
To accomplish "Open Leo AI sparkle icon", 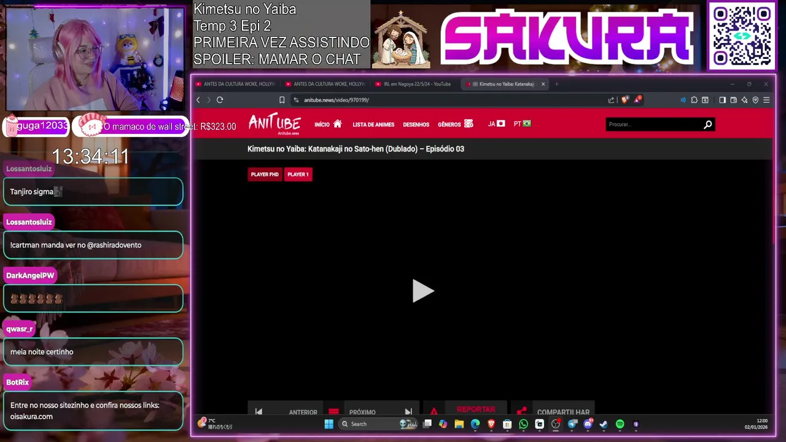I will point(744,100).
